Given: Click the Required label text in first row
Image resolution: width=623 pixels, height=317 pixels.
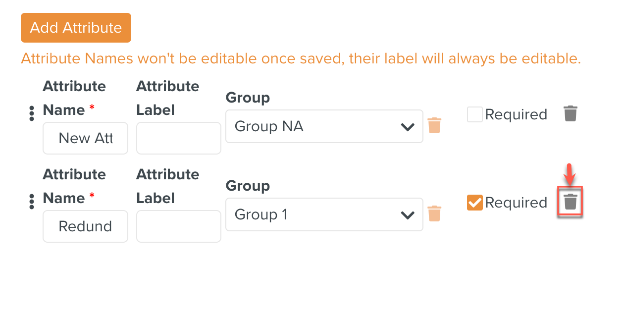Looking at the screenshot, I should [x=516, y=115].
